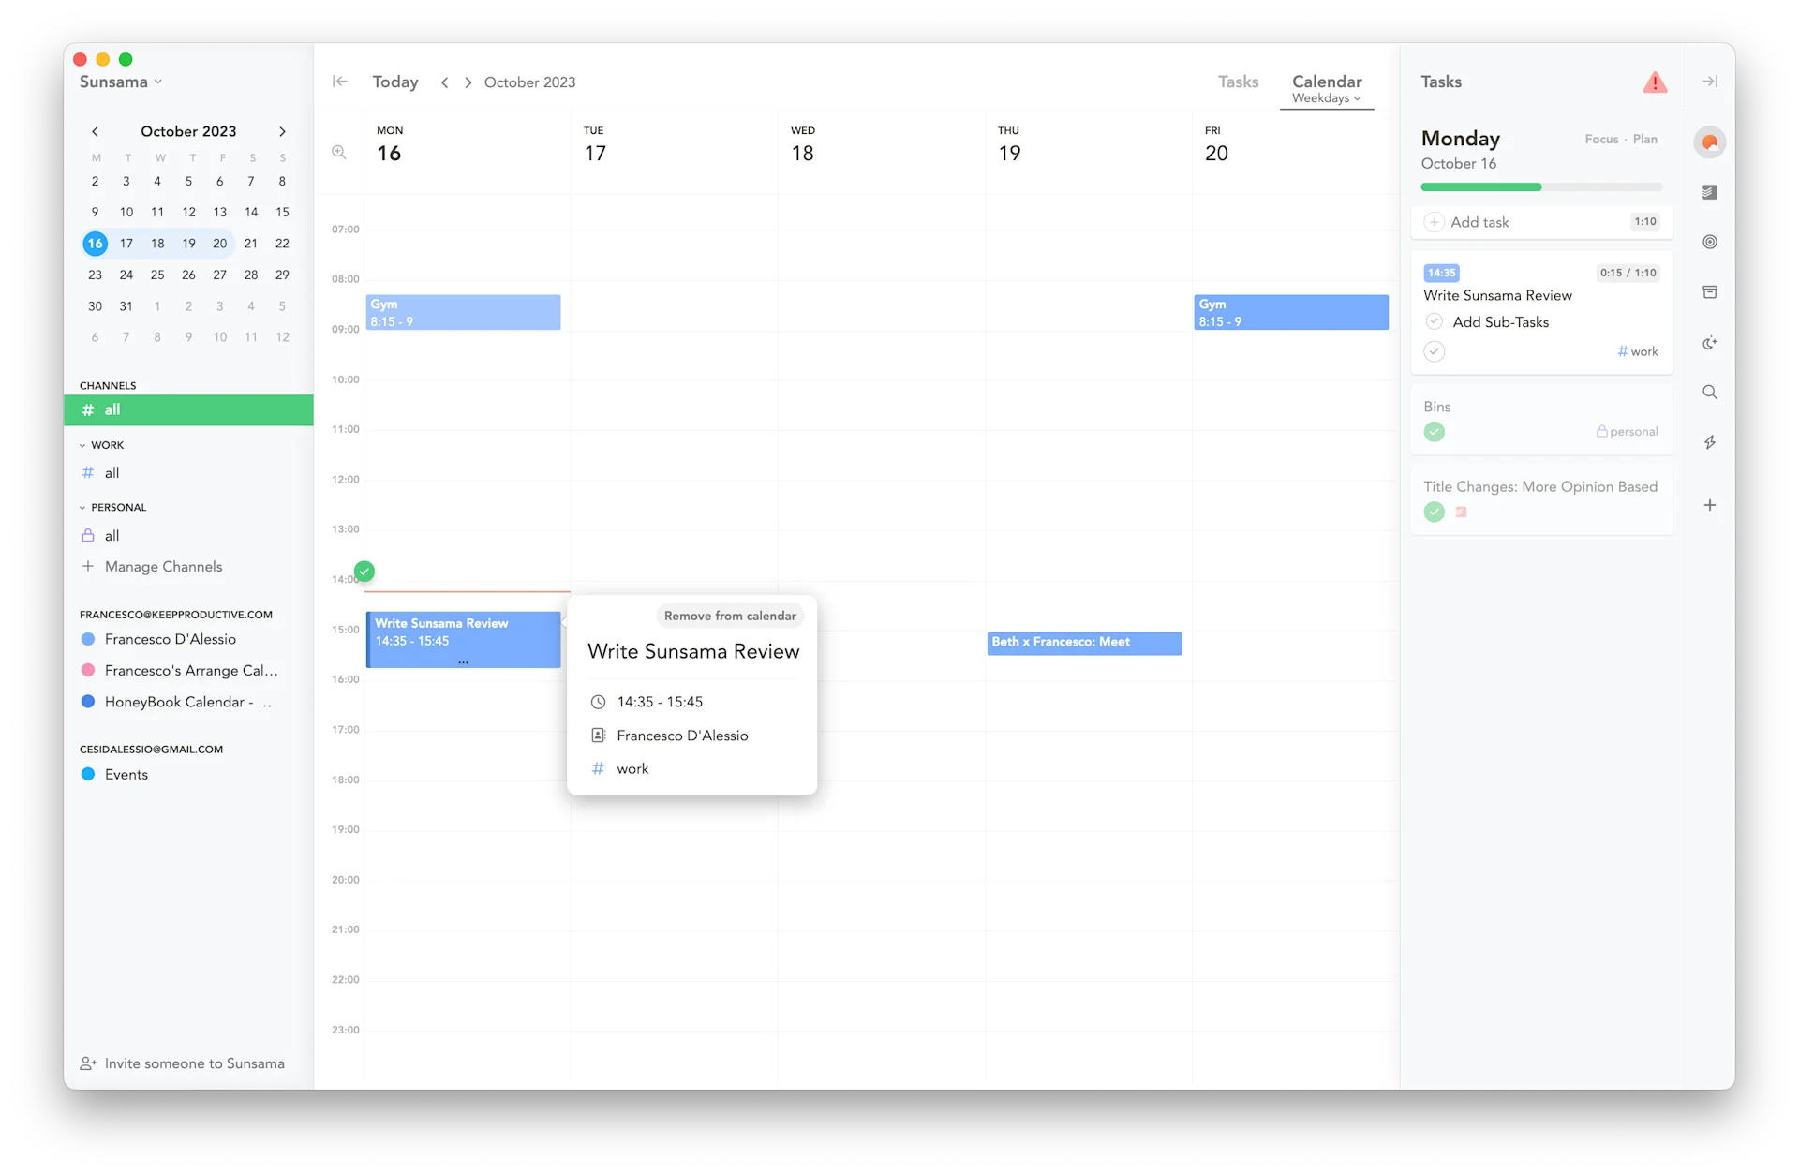Click the moon snooze icon in right sidebar
This screenshot has width=1799, height=1174.
pos(1710,342)
